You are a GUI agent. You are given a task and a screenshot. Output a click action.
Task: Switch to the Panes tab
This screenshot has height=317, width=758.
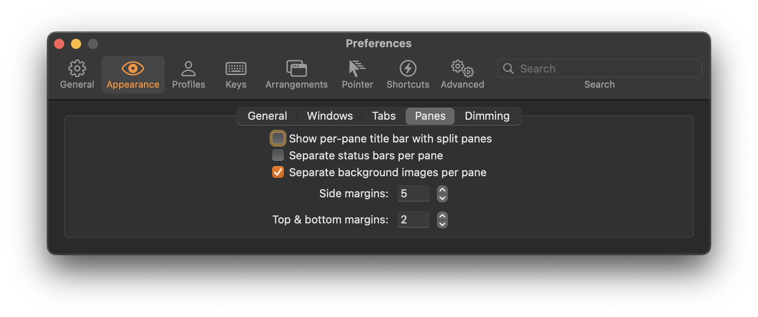(x=430, y=116)
